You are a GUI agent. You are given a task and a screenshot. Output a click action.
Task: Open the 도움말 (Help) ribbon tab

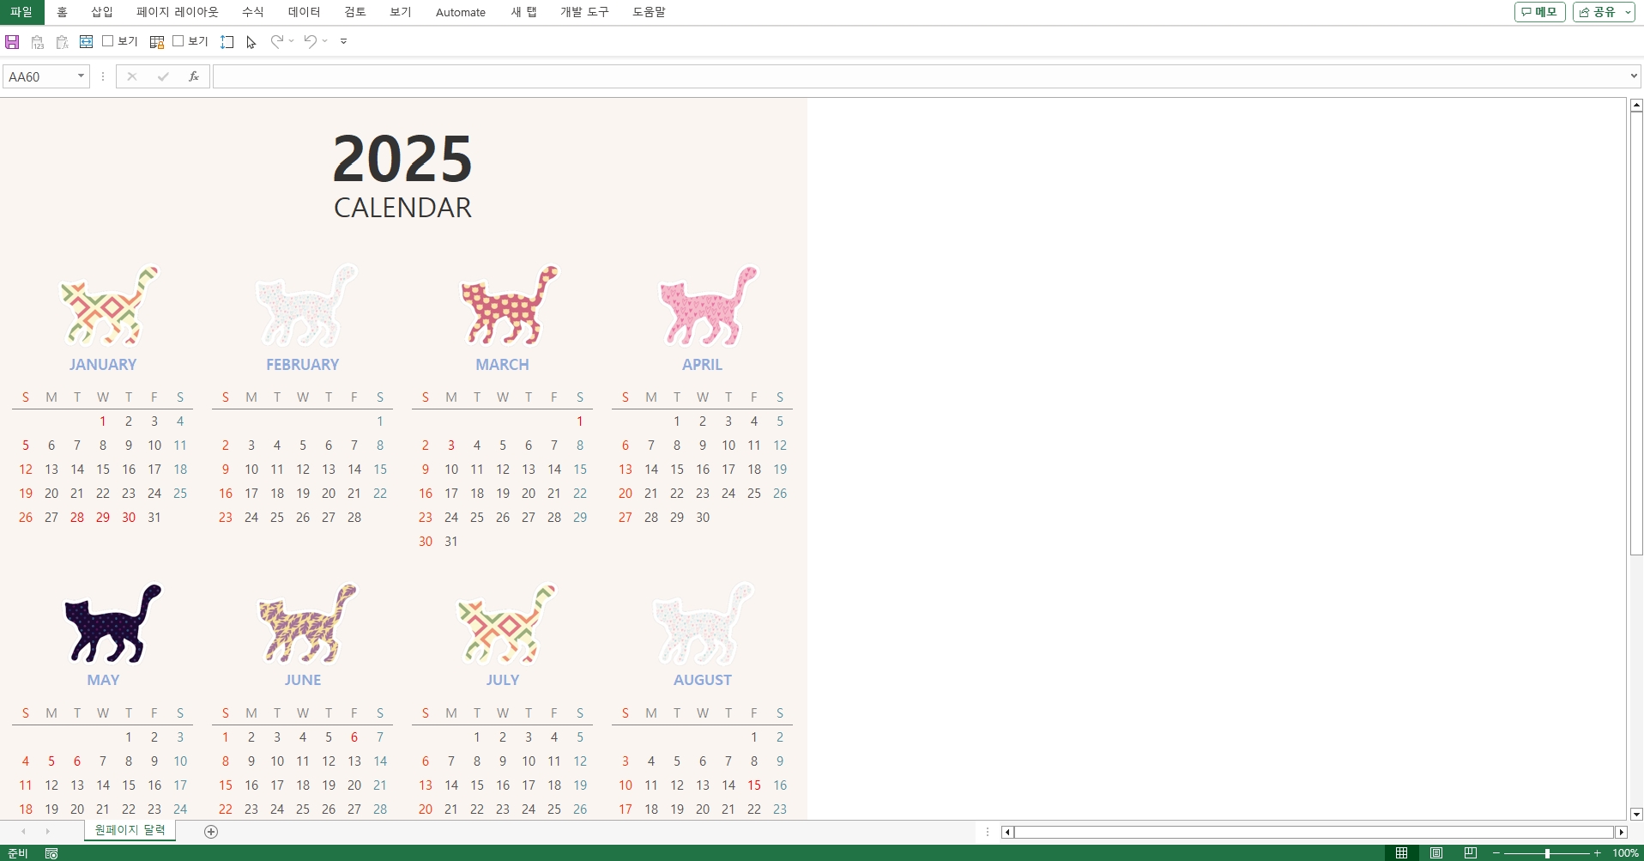point(649,12)
